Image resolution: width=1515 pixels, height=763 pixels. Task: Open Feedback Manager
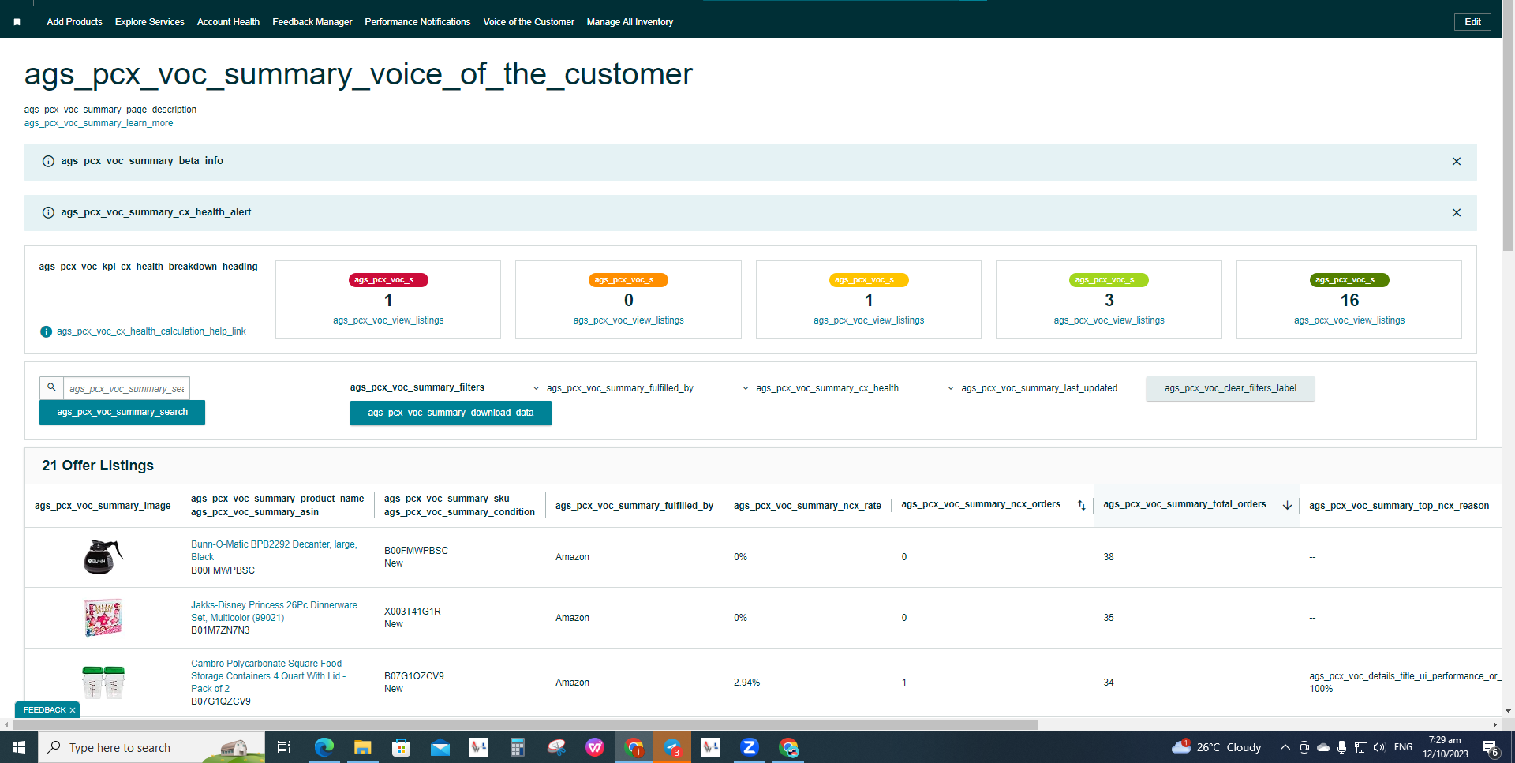click(x=312, y=22)
